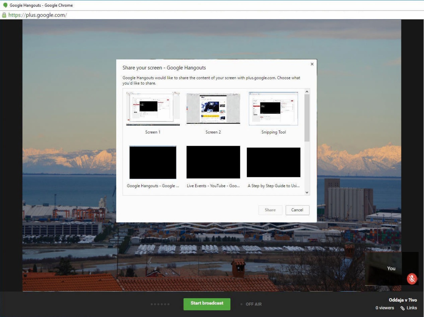Image resolution: width=424 pixels, height=317 pixels.
Task: Click the Snipping Tool label text
Action: 273,132
